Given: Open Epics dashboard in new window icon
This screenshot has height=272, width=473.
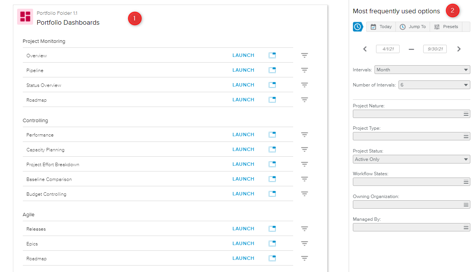Looking at the screenshot, I should coord(272,244).
